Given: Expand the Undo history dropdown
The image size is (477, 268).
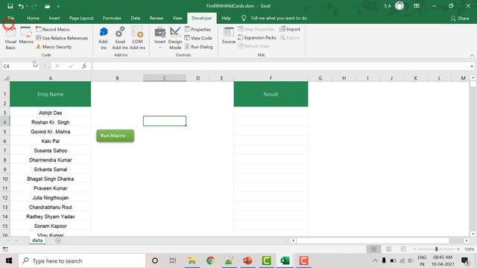Looking at the screenshot, I should 27,6.
